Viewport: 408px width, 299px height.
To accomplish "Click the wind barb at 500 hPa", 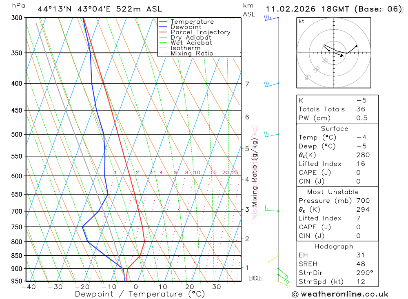I will [x=271, y=134].
